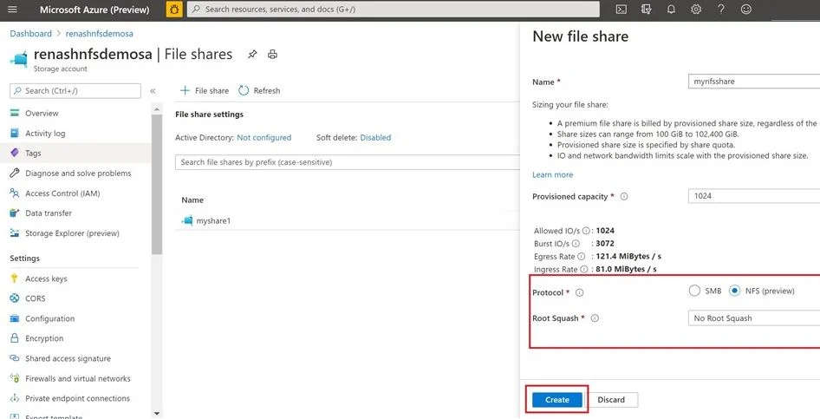Image resolution: width=820 pixels, height=419 pixels.
Task: Edit the Provisioned capacity field
Action: [x=753, y=196]
